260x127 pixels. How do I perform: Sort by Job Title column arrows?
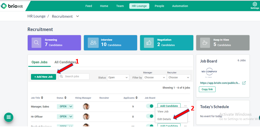point(42,98)
